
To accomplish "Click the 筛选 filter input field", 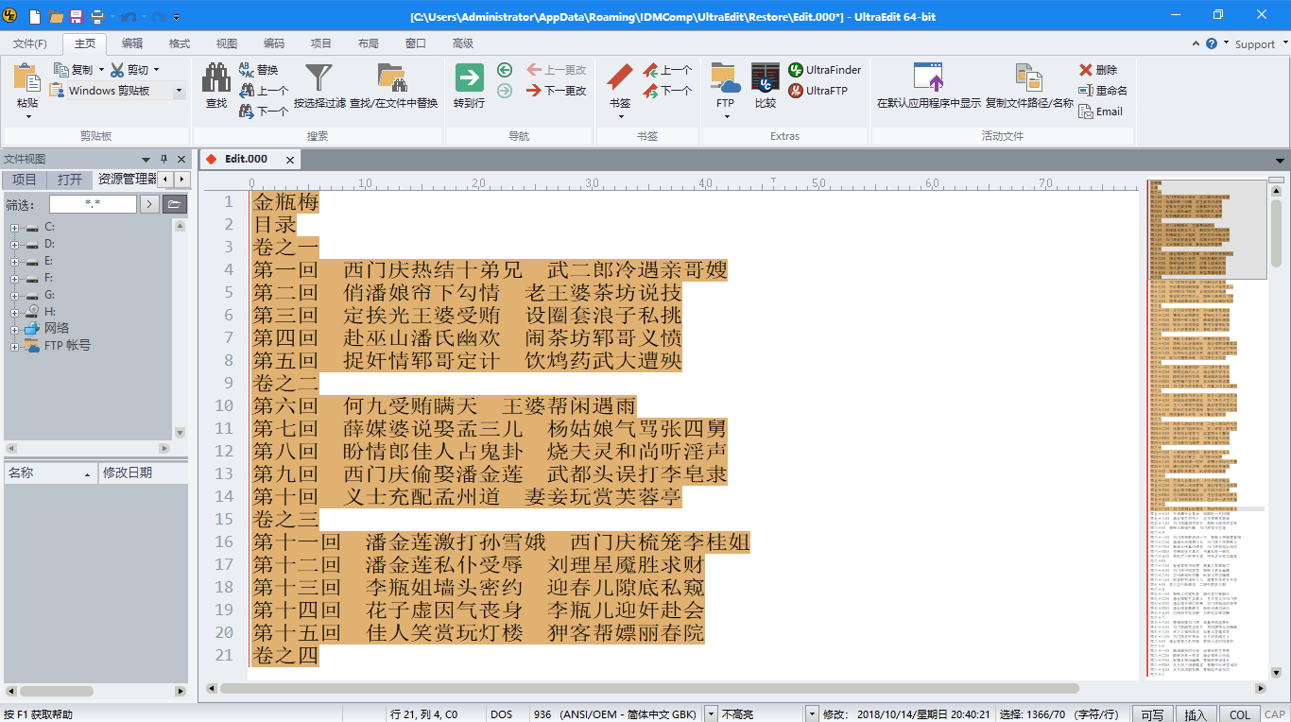I will (92, 203).
